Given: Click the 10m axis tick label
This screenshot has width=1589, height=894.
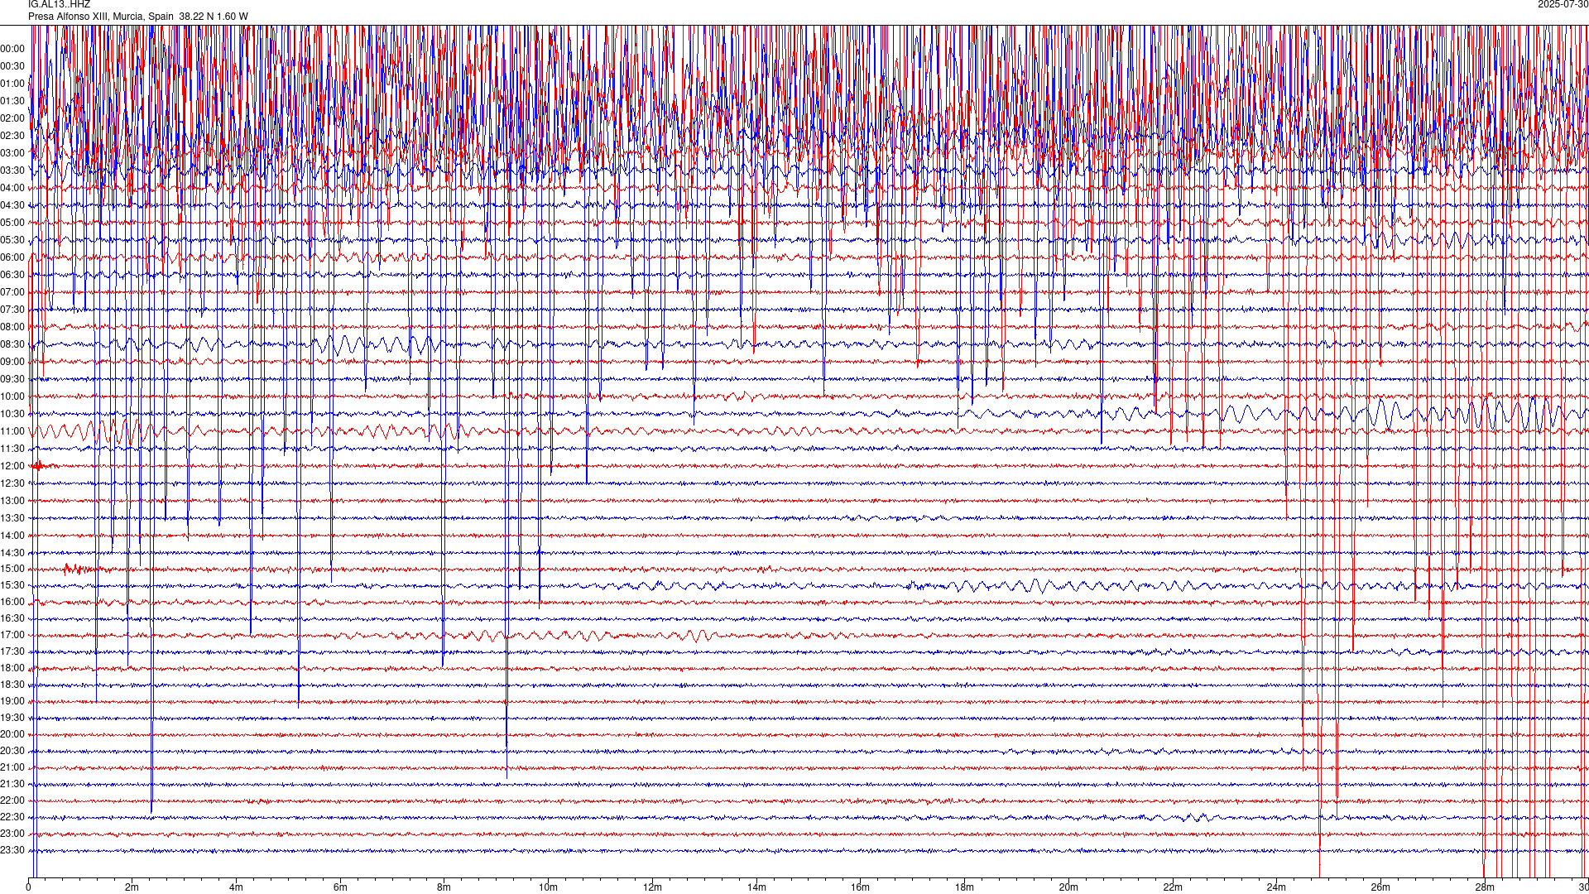Looking at the screenshot, I should coord(548,887).
